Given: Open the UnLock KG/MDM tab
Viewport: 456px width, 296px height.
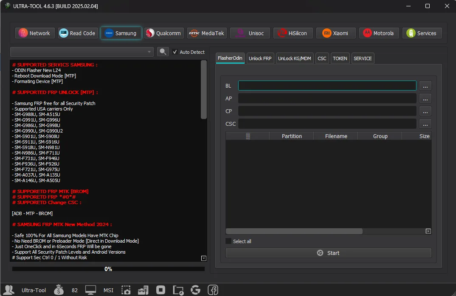Looking at the screenshot, I should 294,58.
